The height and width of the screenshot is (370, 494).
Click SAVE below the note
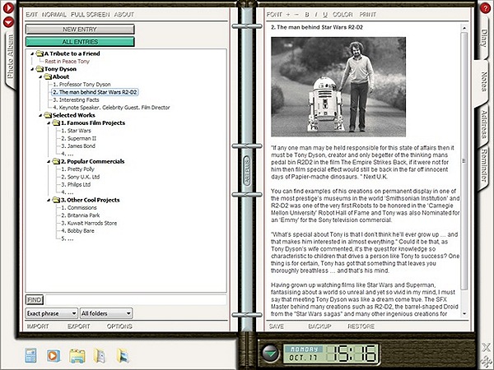(277, 326)
